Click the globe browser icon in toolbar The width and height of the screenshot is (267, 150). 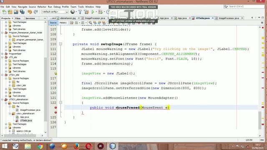[73, 12]
